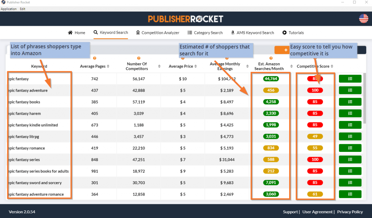The height and width of the screenshot is (218, 372).
Task: Click help icon above Number Of Competitors column
Action: click(x=138, y=58)
